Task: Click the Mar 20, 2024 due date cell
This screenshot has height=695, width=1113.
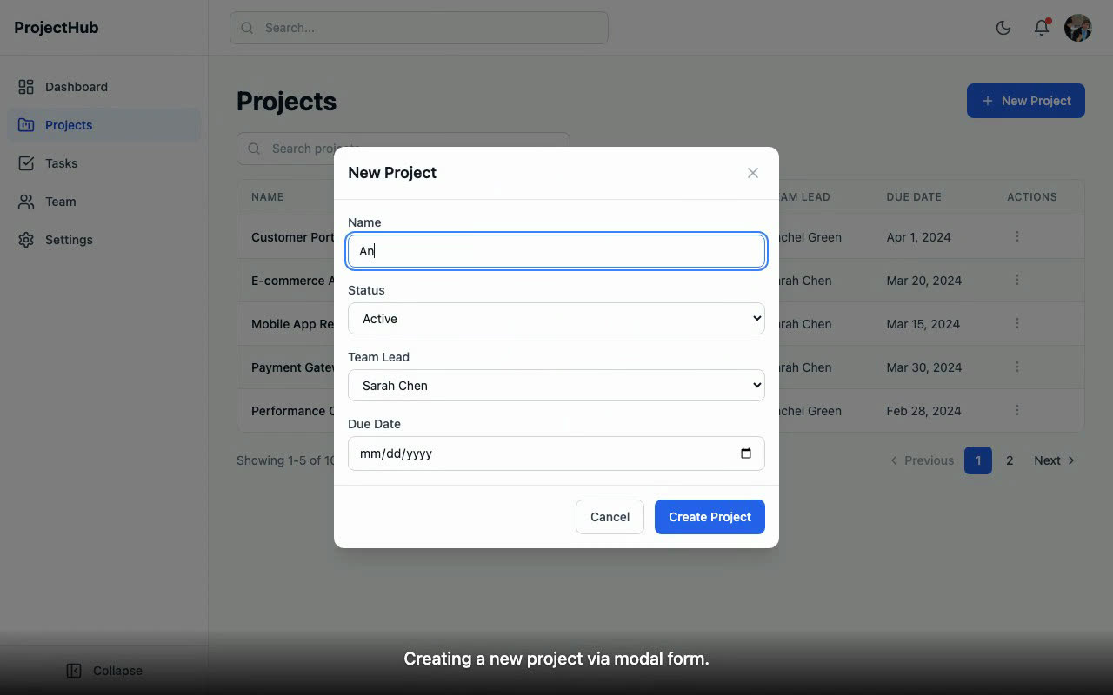Action: click(x=924, y=281)
